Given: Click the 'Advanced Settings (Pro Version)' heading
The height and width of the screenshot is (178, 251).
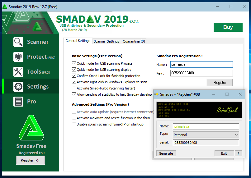Looking at the screenshot, I should tap(100, 104).
